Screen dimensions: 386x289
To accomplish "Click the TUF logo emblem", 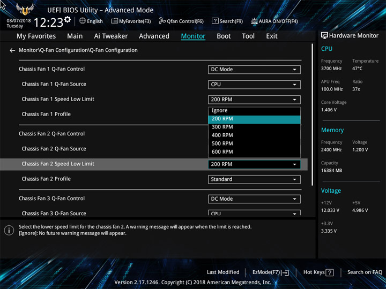I will [25, 9].
